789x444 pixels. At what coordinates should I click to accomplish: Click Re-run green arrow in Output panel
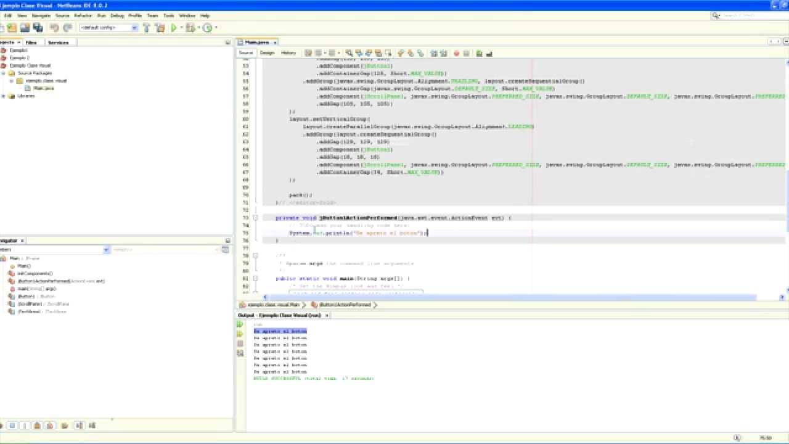(x=240, y=324)
